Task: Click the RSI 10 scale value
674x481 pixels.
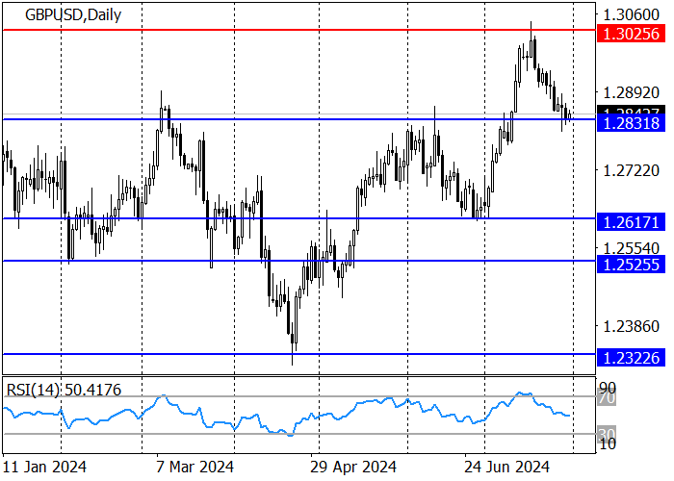Action: [608, 444]
